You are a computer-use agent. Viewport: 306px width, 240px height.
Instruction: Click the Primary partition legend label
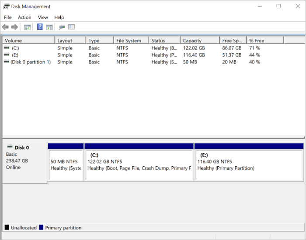click(x=63, y=228)
